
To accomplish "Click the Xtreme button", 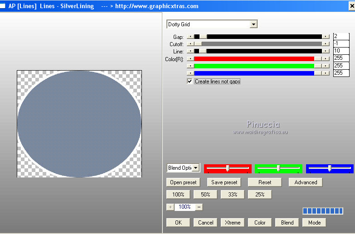I will pos(233,223).
